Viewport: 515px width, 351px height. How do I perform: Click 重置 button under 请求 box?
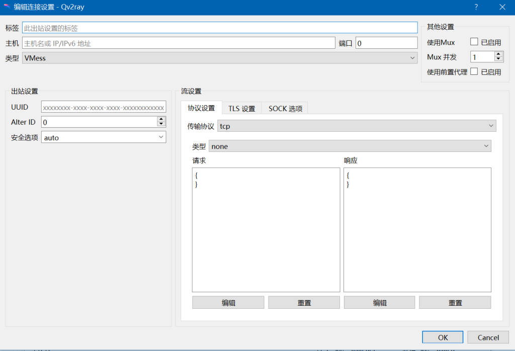click(x=304, y=302)
